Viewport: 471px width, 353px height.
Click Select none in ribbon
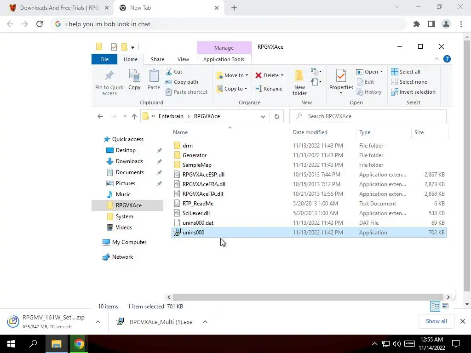click(409, 82)
